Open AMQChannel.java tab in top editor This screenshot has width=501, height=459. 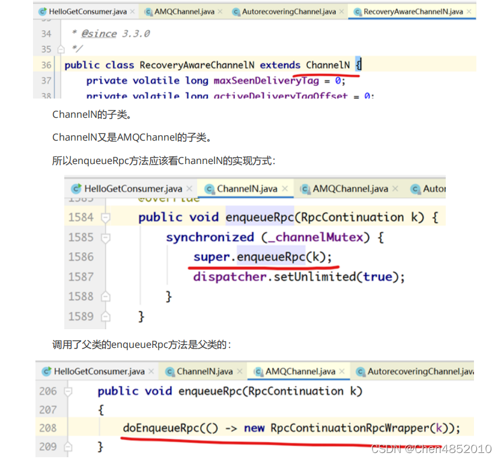pyautogui.click(x=184, y=12)
